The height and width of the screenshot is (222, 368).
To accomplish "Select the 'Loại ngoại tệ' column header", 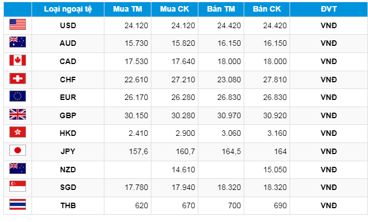I will point(67,9).
